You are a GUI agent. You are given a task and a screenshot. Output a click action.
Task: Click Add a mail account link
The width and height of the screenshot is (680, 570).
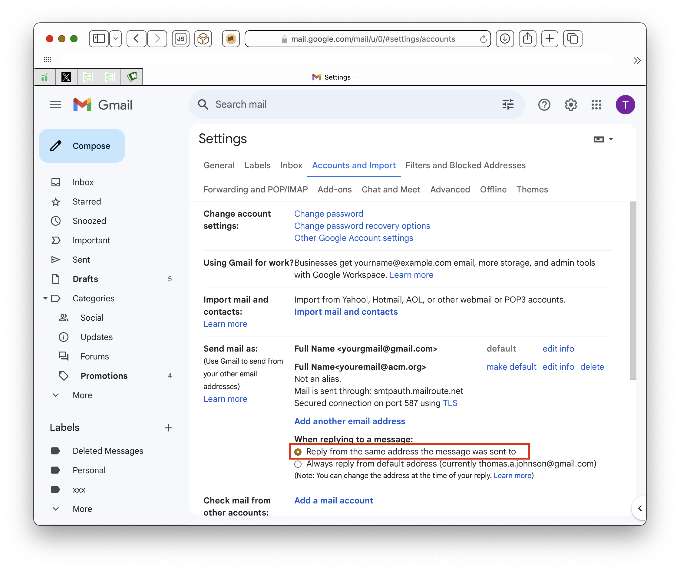coord(334,500)
